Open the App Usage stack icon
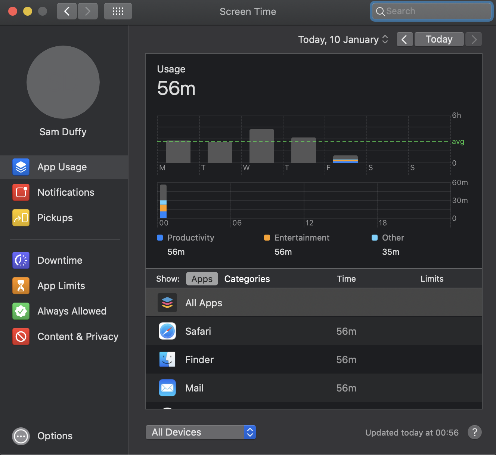 point(21,167)
